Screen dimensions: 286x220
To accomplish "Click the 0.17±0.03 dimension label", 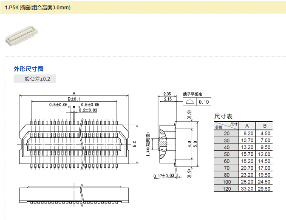I will point(164,175).
